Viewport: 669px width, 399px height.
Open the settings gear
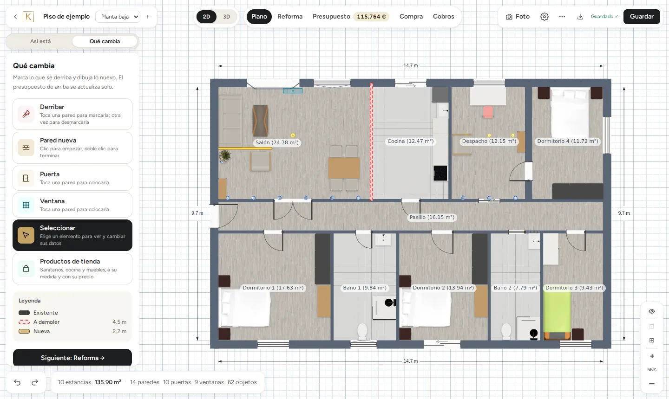544,17
